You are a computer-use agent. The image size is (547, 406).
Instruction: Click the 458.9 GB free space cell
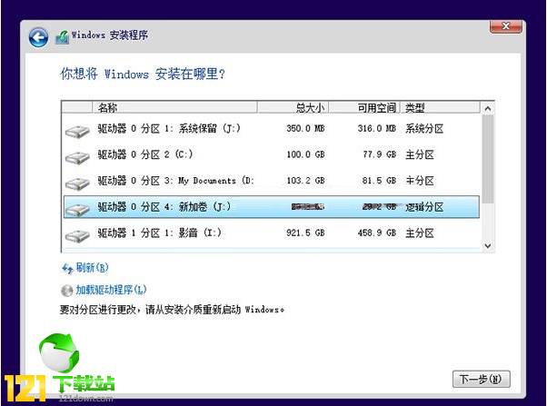(377, 233)
